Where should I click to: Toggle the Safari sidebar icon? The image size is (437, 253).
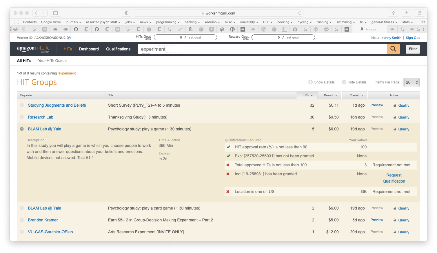55,13
